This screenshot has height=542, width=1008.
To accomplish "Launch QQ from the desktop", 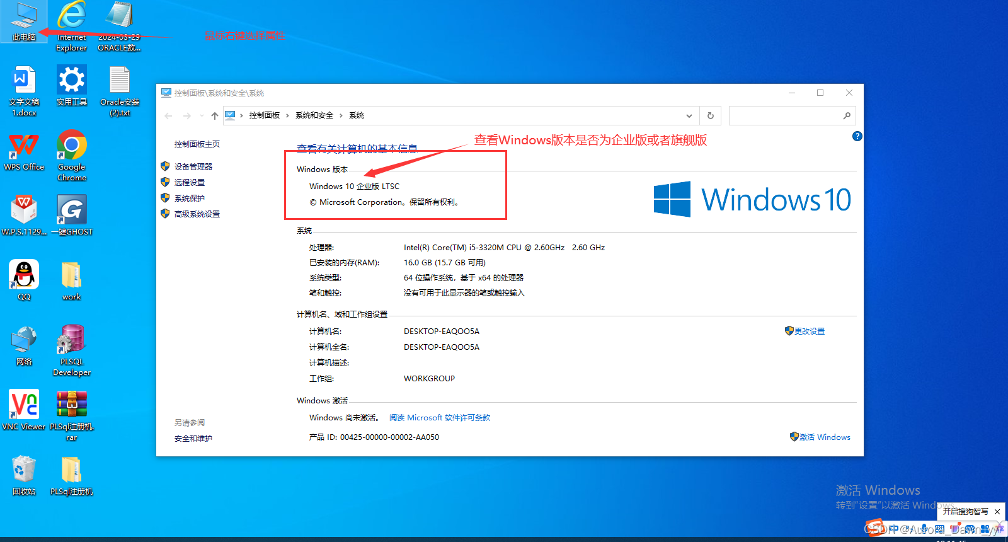I will [24, 280].
